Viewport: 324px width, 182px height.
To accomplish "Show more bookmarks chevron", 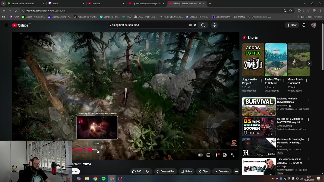I will pyautogui.click(x=294, y=17).
